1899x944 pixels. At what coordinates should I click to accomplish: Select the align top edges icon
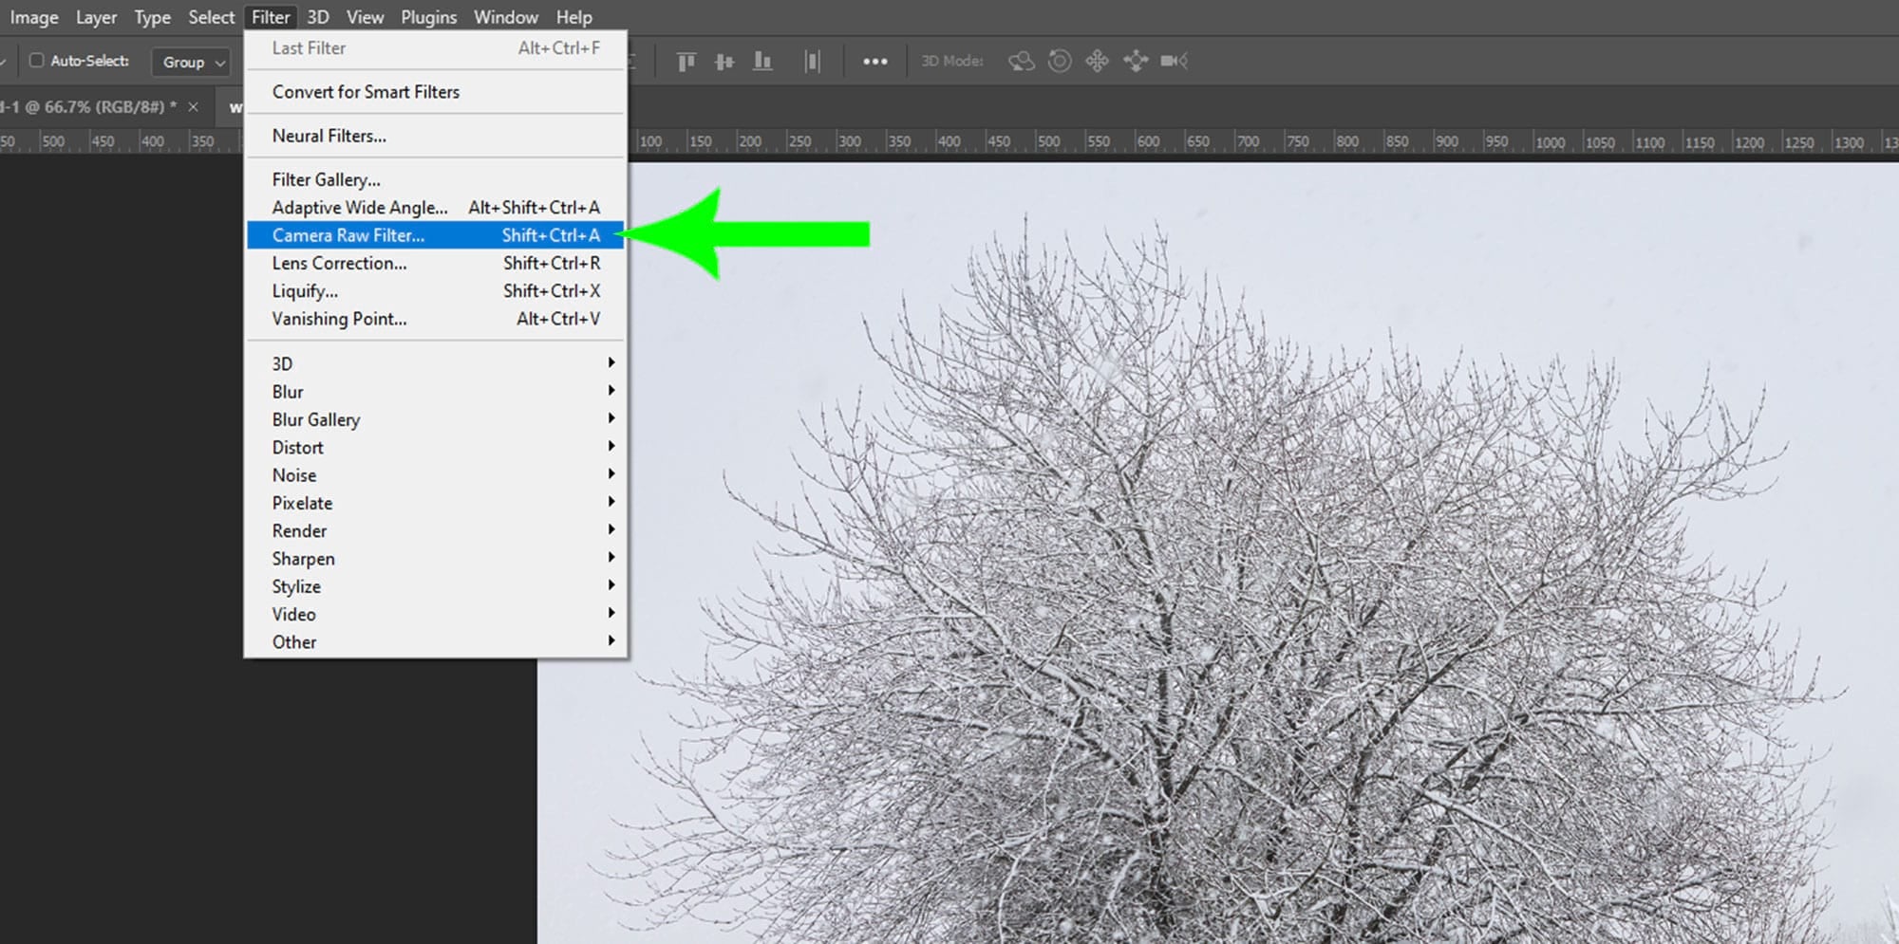coord(686,61)
